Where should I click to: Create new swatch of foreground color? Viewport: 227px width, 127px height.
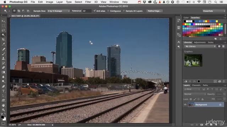click(215, 39)
